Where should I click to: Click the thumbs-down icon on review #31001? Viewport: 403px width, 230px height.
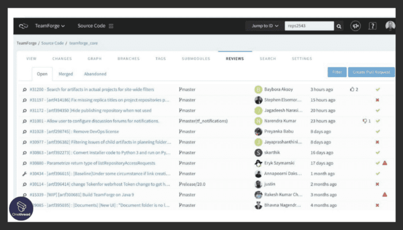[364, 121]
